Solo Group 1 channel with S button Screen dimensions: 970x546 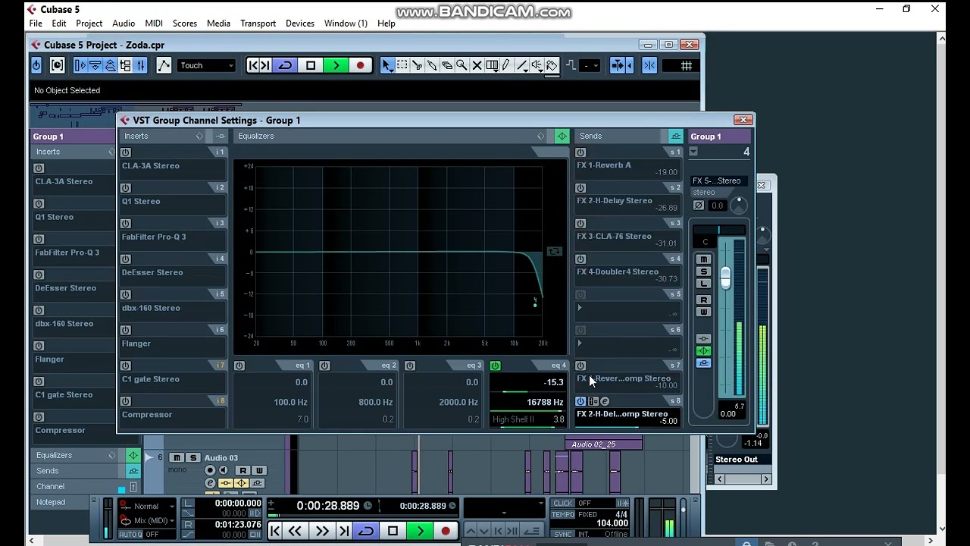pyautogui.click(x=704, y=271)
